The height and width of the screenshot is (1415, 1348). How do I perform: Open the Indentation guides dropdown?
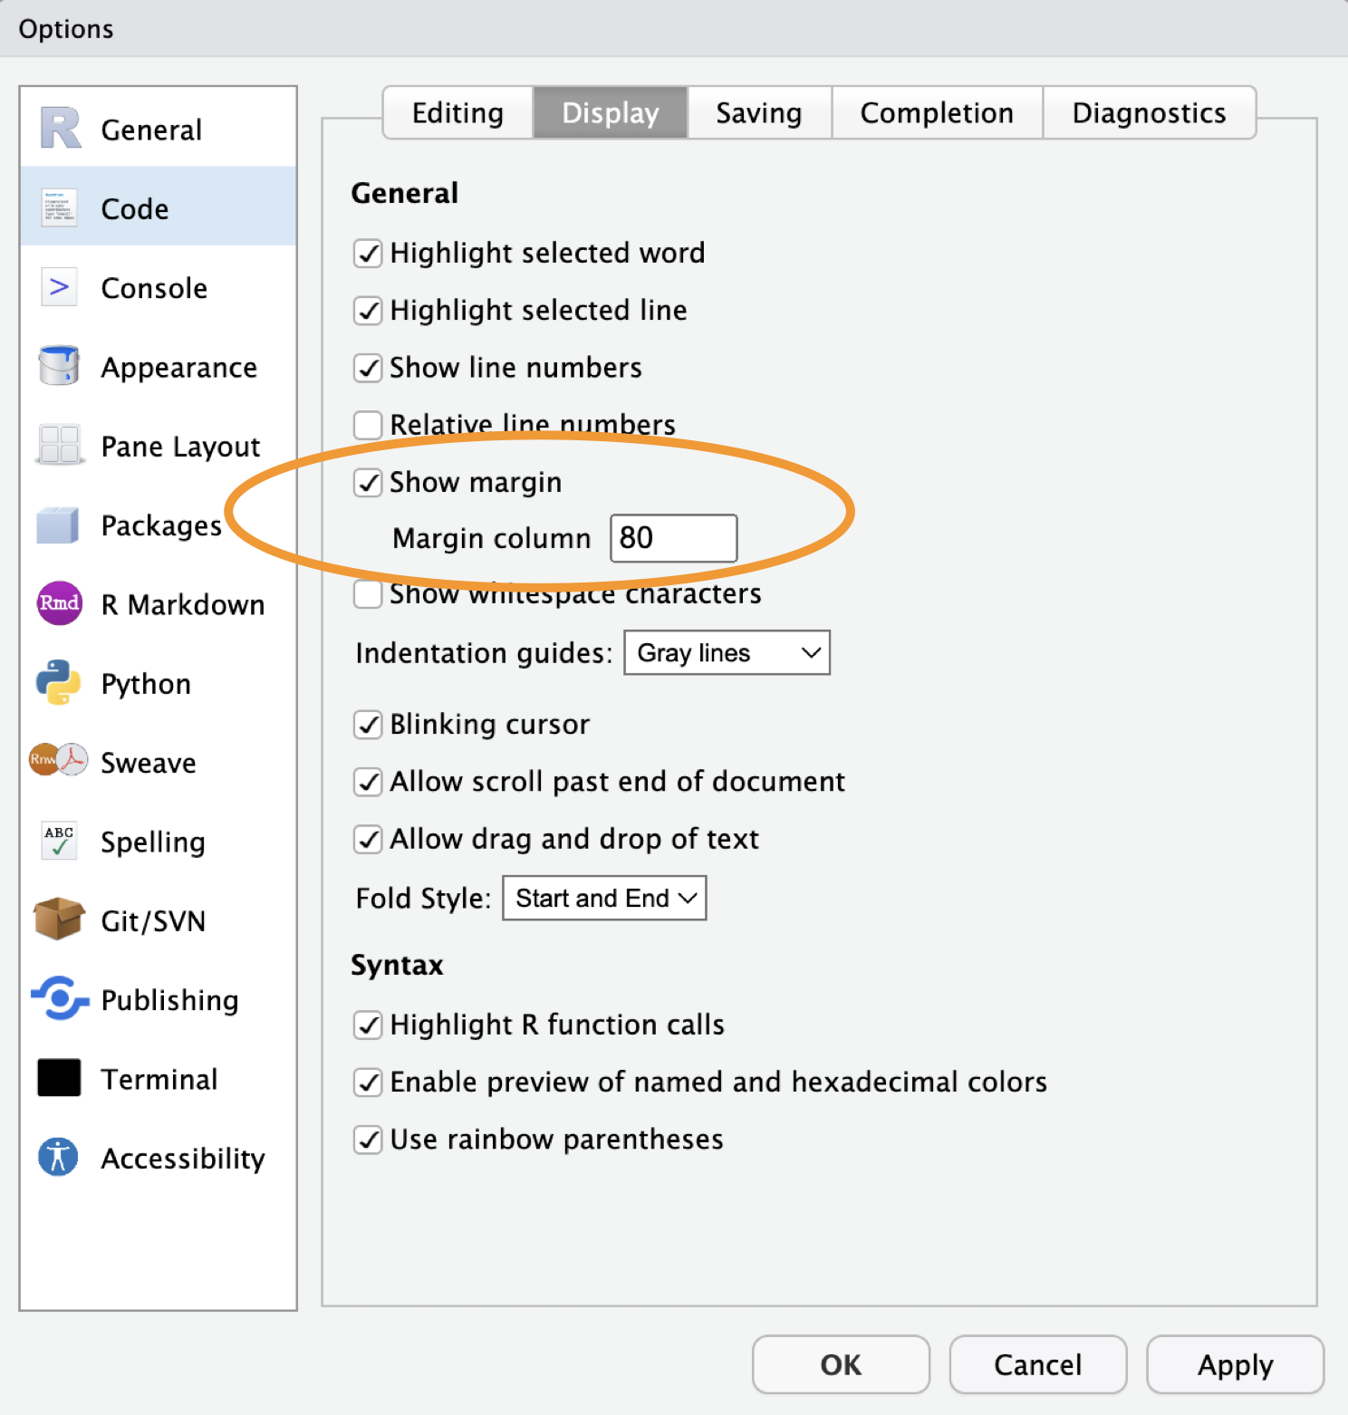coord(727,653)
